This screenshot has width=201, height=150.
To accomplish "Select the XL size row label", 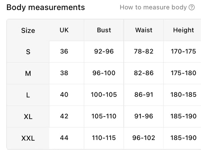I will click(x=28, y=117).
